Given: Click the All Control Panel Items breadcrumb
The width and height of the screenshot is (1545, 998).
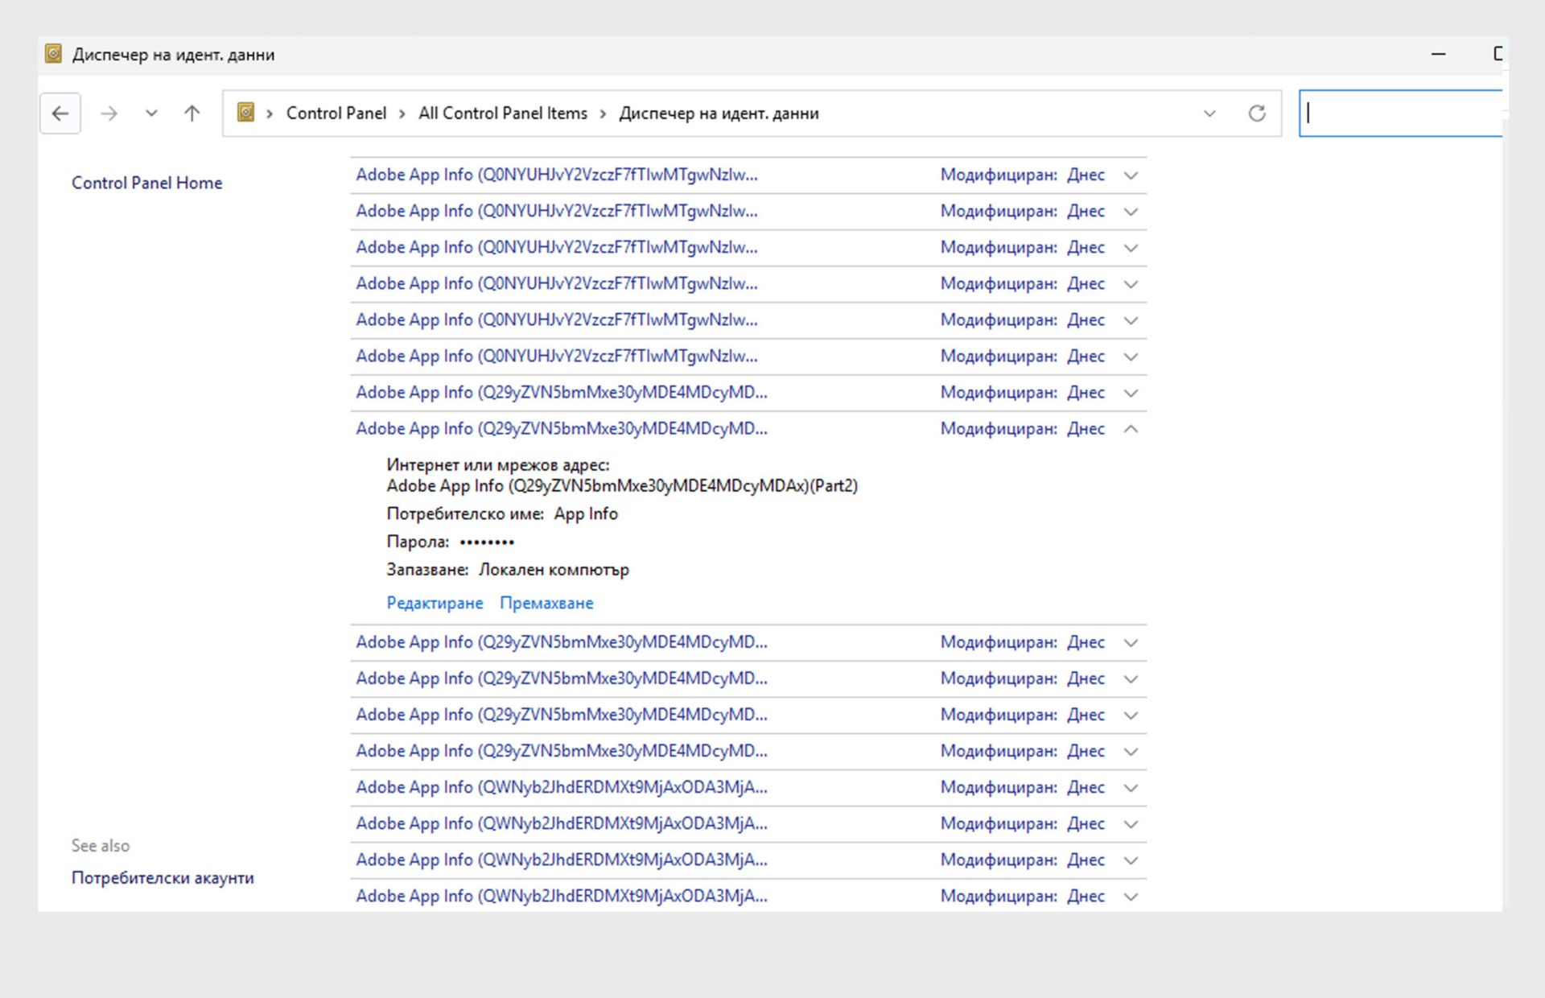Looking at the screenshot, I should (502, 113).
